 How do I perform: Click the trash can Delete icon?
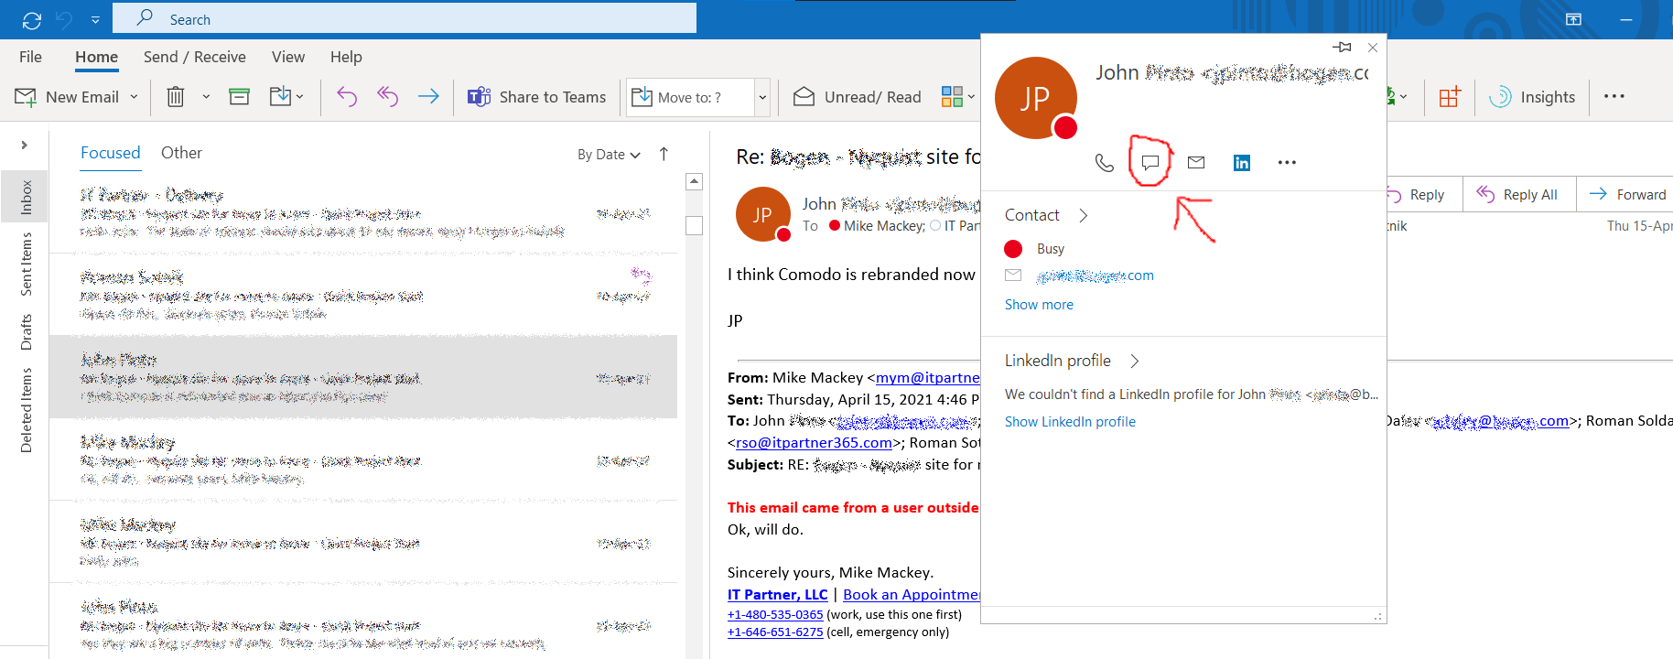pyautogui.click(x=176, y=97)
